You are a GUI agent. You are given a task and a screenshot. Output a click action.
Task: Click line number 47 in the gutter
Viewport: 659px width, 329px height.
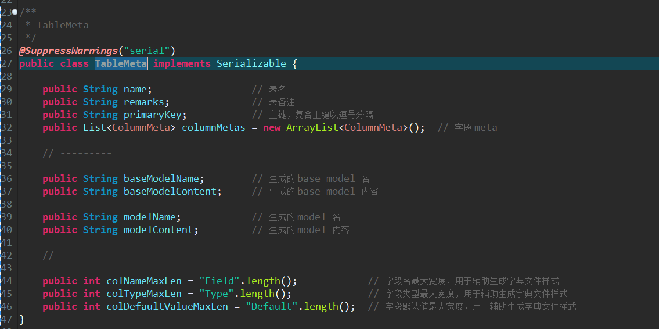(6, 319)
